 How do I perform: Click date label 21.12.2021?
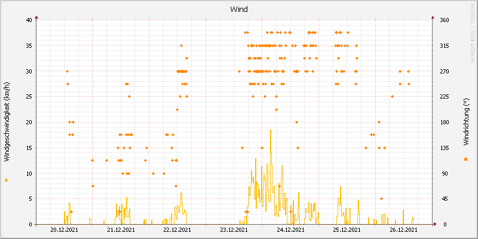click(x=121, y=230)
